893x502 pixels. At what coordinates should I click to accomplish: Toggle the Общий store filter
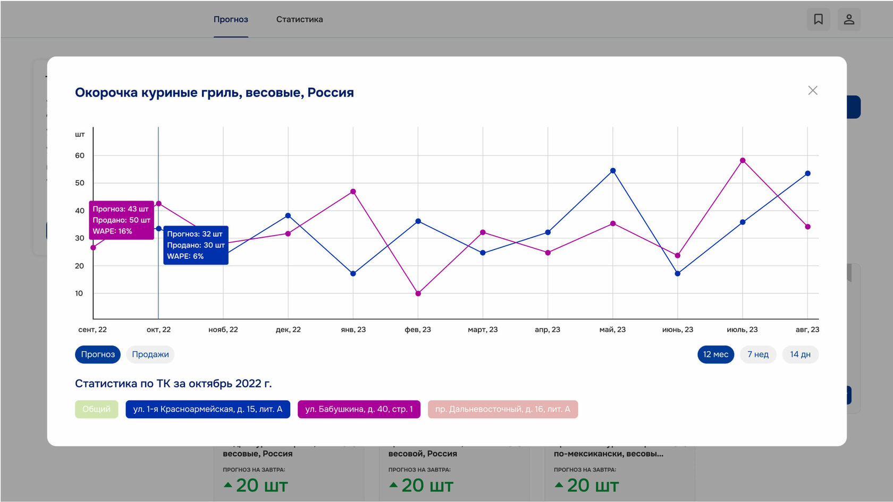pyautogui.click(x=96, y=409)
